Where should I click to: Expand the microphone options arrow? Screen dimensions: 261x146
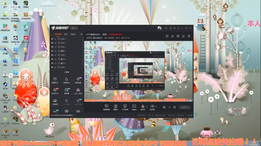point(146,107)
